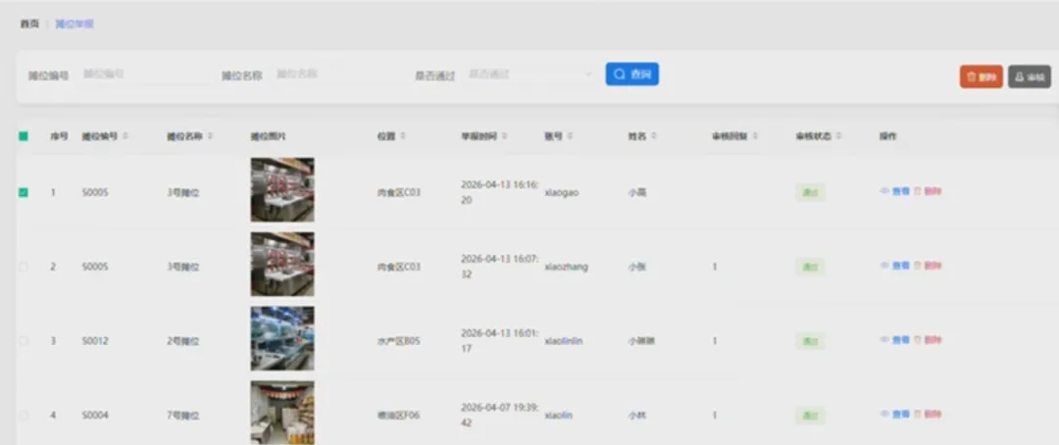
Task: Click the gray audit button with person icon
Action: (1030, 77)
